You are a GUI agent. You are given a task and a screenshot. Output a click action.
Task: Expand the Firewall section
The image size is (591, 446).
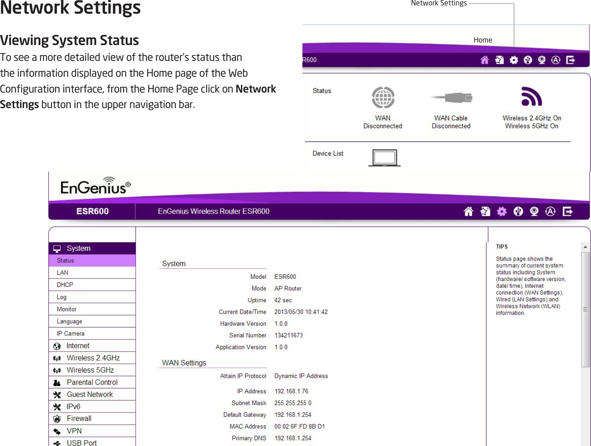coord(92,419)
